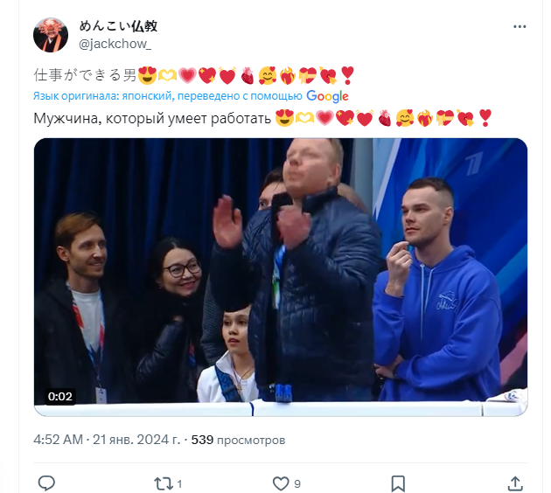Image resolution: width=551 pixels, height=493 pixels.
Task: Click the 539 просмотров view count
Action: point(238,440)
